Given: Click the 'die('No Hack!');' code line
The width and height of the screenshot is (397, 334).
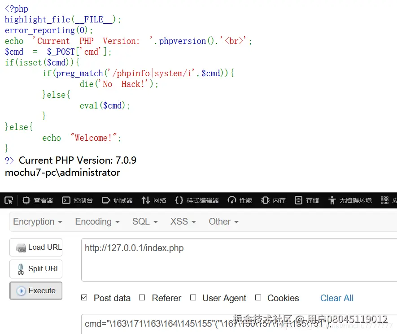Looking at the screenshot, I should click(119, 84).
